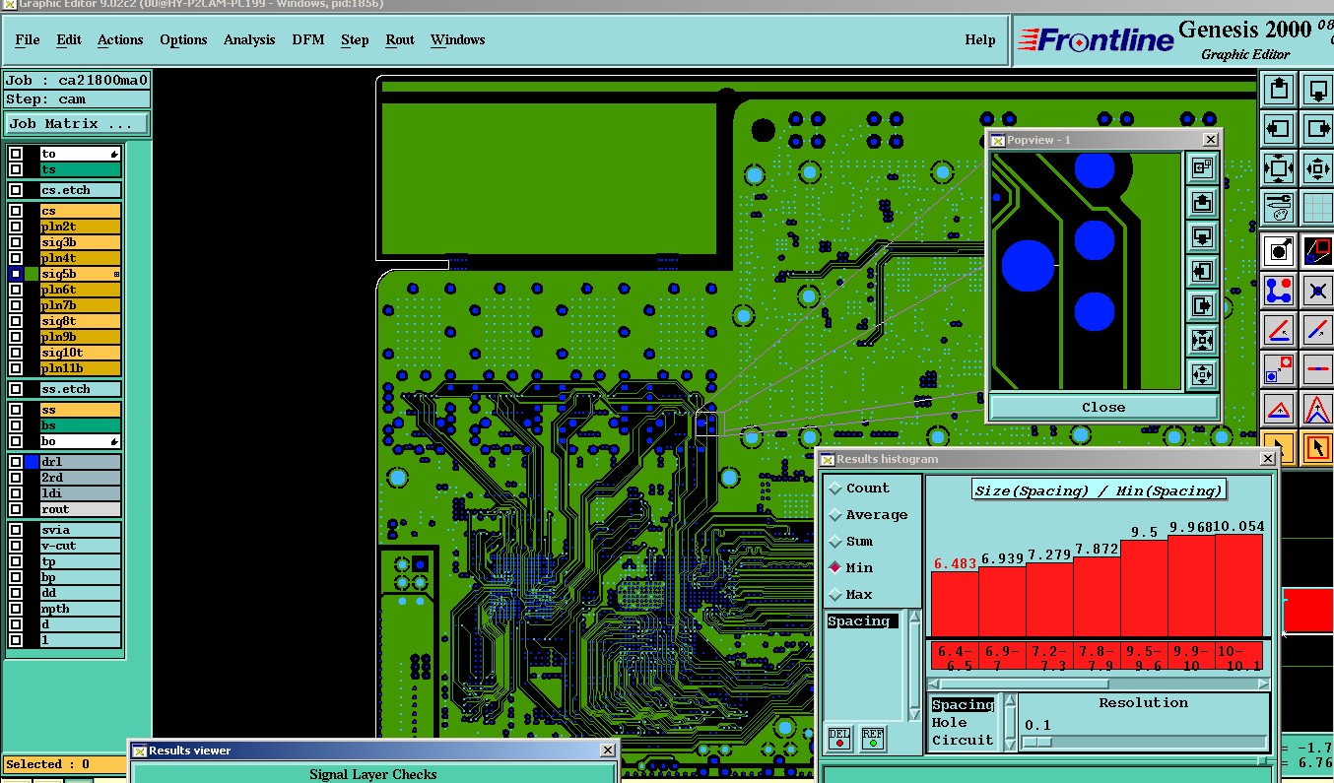Toggle checkbox for the pln2t layer
1334x783 pixels.
16,227
